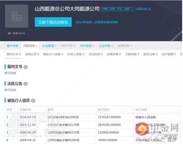Click the date 2016-07-08 in row 1
The image size is (183, 144).
point(28,117)
